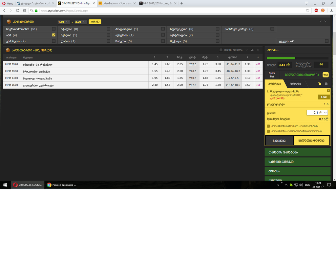The width and height of the screenshot is (336, 280).
Task: Check the იტალია (8) checkbox
Action: coord(108,29)
